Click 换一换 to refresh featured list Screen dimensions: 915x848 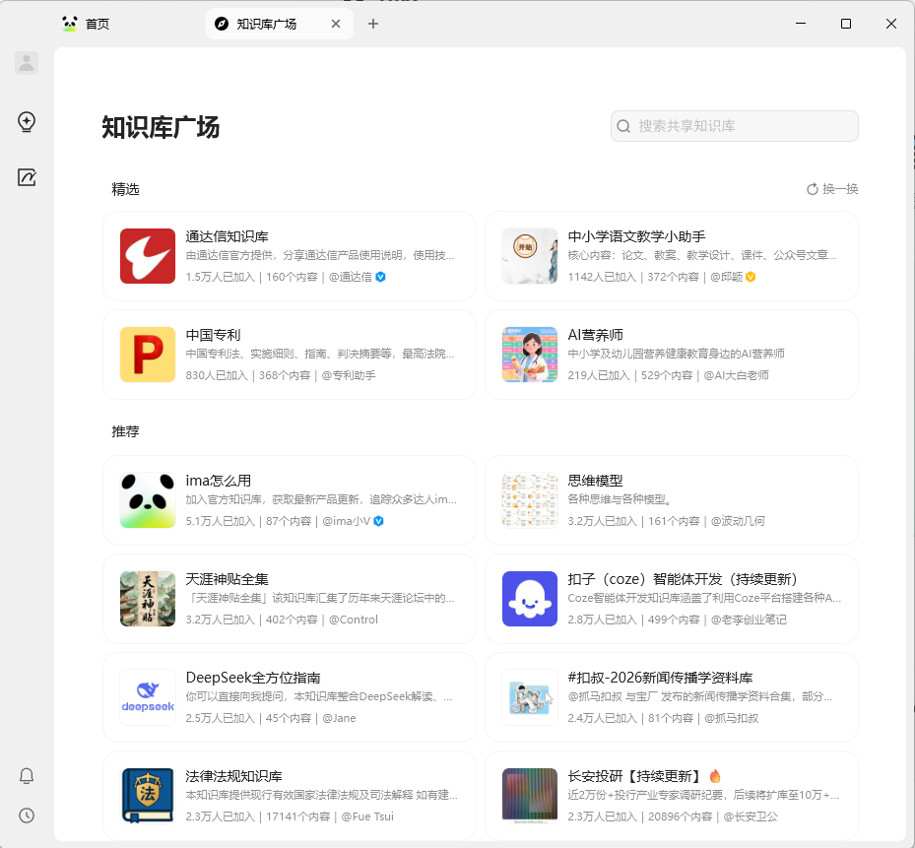coord(832,189)
